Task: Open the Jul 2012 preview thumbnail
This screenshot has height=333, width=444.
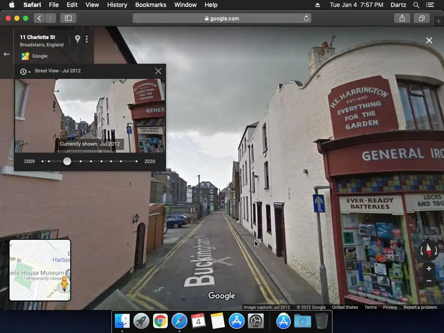Action: pos(90,116)
